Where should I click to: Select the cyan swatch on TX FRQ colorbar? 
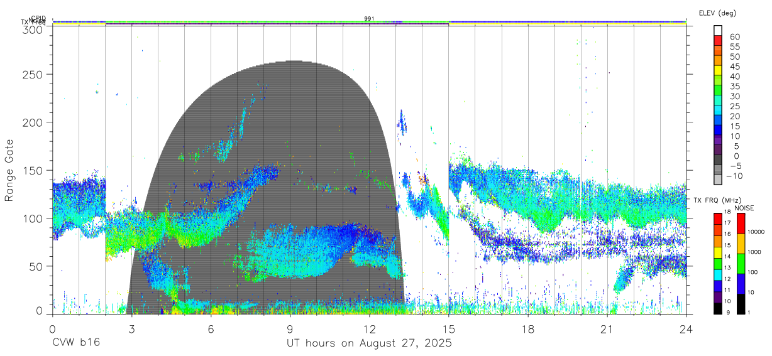[x=719, y=274]
